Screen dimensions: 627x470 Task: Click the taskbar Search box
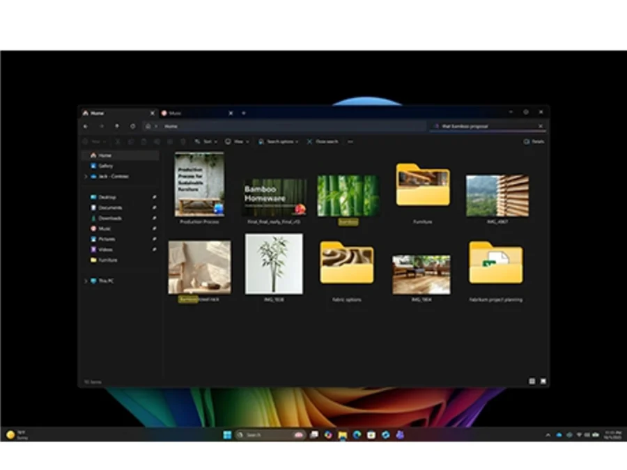270,434
